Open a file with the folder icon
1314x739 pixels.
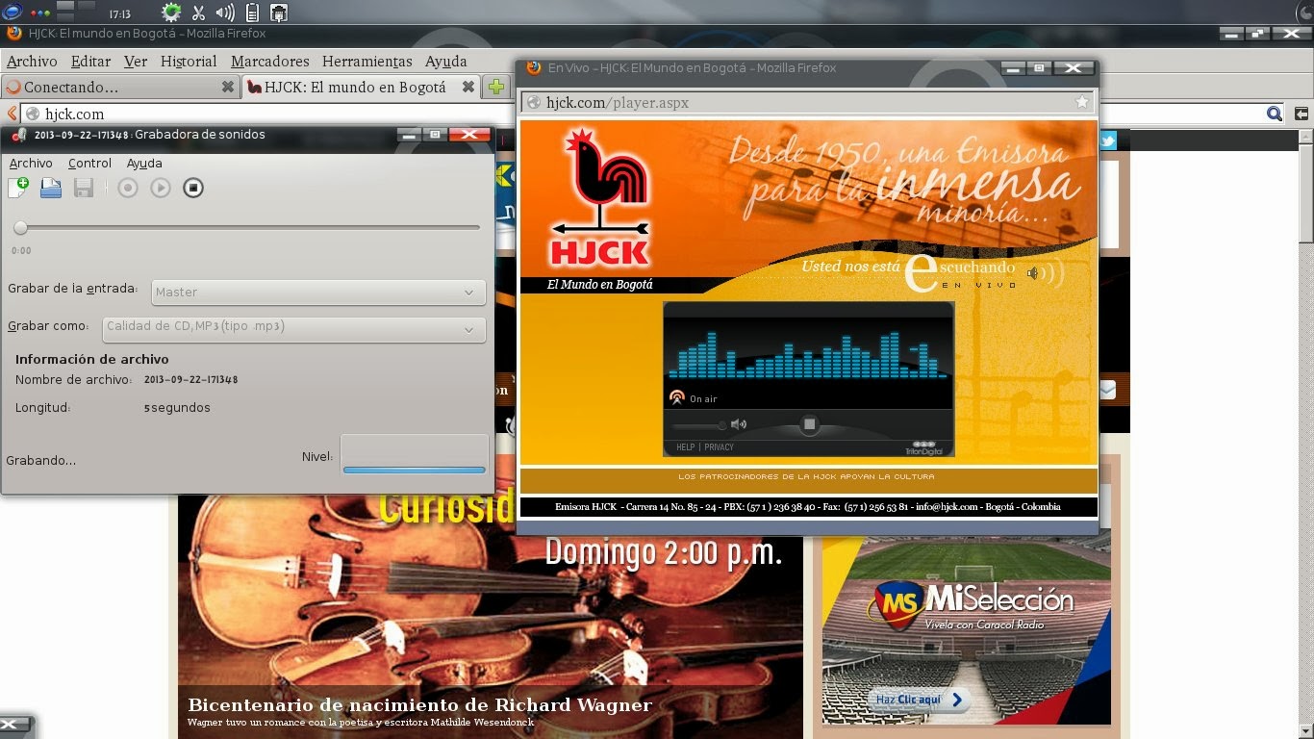(x=51, y=188)
